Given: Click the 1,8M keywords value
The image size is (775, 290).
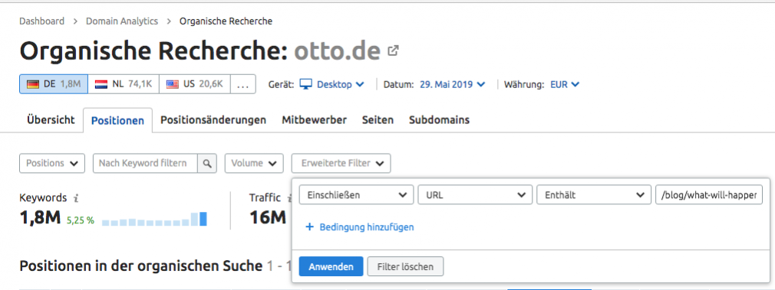Looking at the screenshot, I should coord(40,217).
